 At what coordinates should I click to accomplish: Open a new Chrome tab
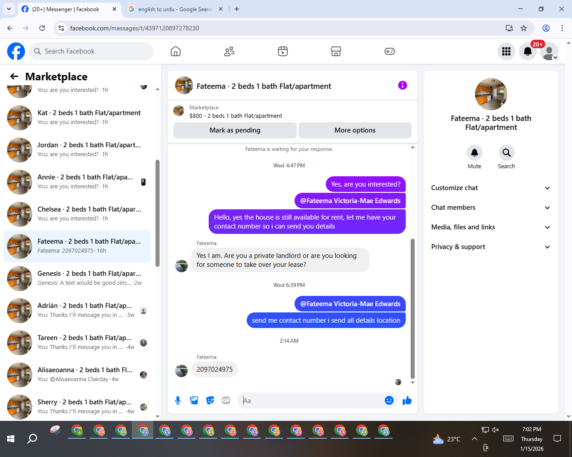click(237, 9)
